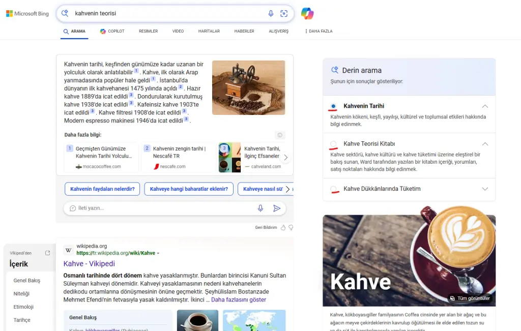Go to Niteliği in İçerik list
Image resolution: width=521 pixels, height=331 pixels.
point(21,294)
